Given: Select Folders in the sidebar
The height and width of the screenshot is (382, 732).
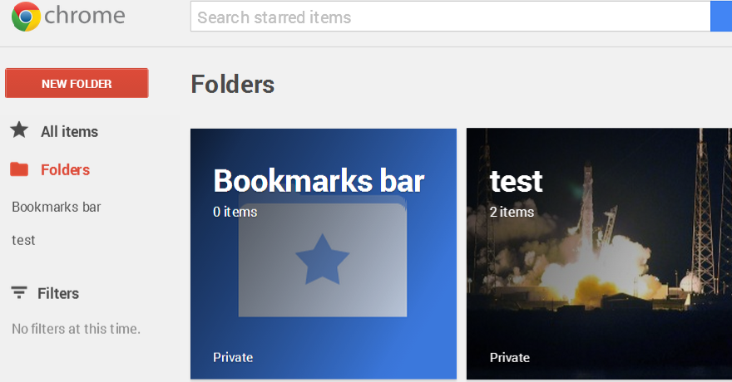Looking at the screenshot, I should (66, 170).
